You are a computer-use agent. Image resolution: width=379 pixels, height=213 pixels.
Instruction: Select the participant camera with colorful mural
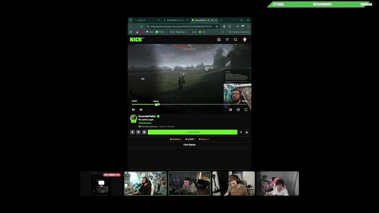(145, 184)
